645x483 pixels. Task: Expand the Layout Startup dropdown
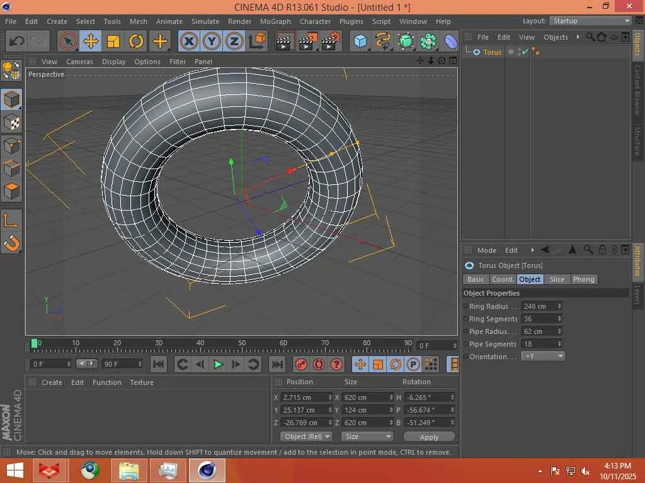pos(590,21)
